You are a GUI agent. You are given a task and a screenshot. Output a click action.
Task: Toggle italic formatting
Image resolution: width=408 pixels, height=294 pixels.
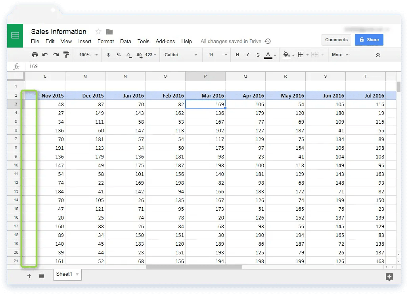247,55
